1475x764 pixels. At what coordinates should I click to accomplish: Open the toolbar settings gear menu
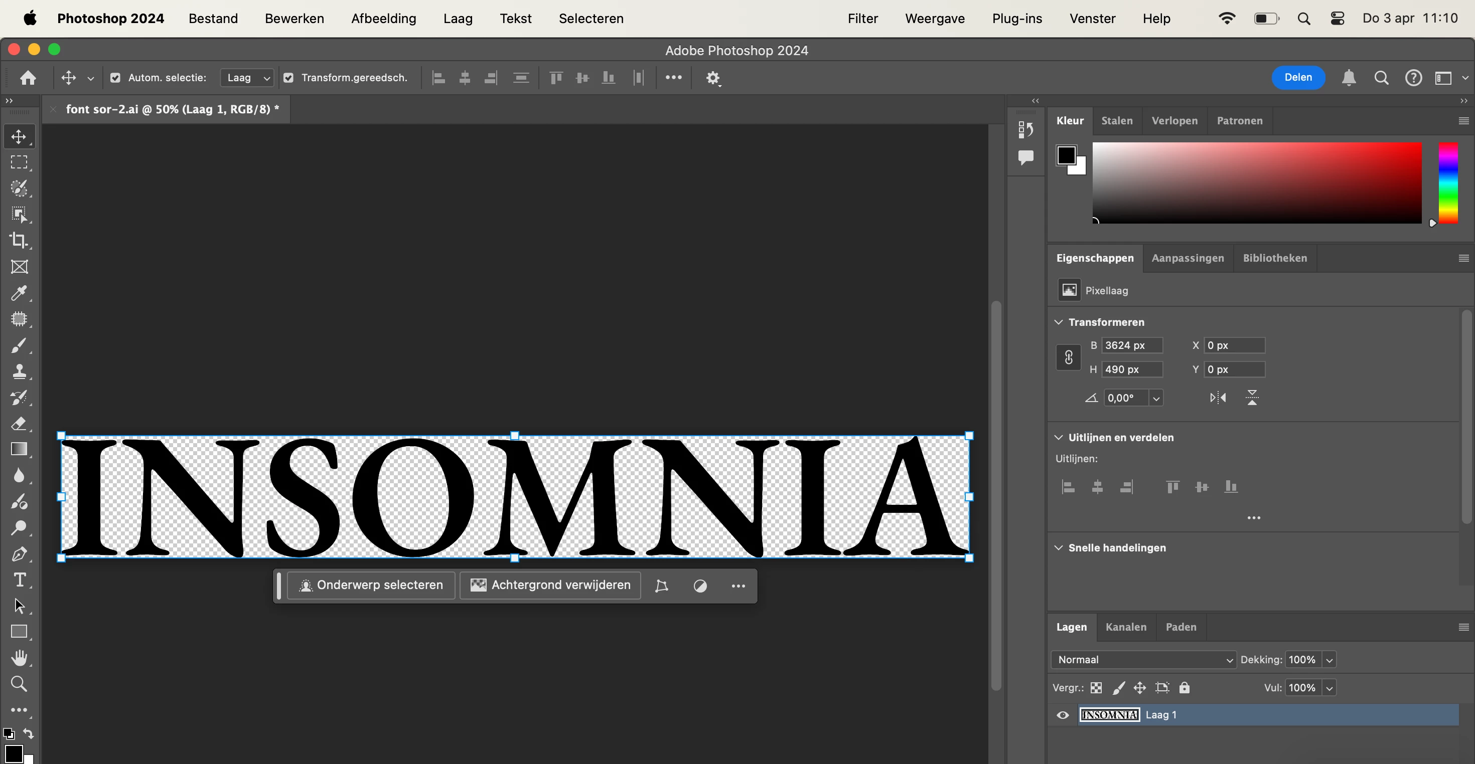point(713,78)
